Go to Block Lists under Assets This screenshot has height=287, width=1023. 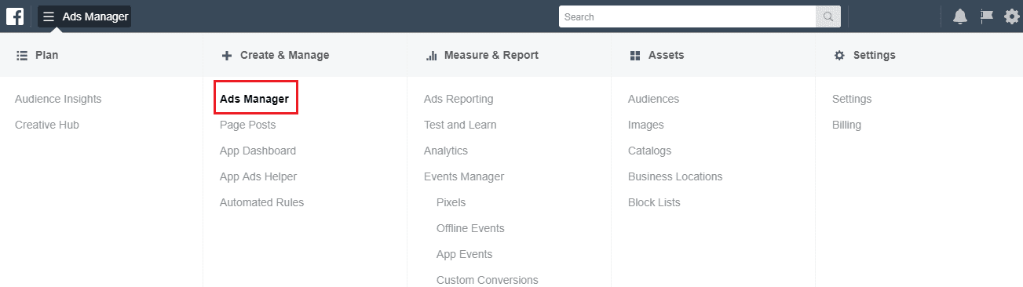pyautogui.click(x=654, y=202)
